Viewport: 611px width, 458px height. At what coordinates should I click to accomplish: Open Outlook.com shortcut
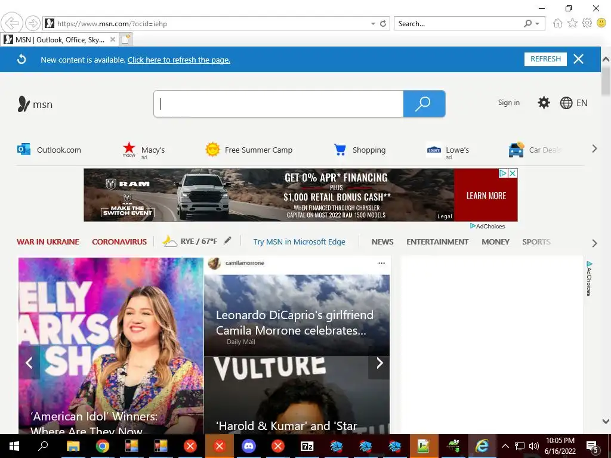click(x=50, y=150)
